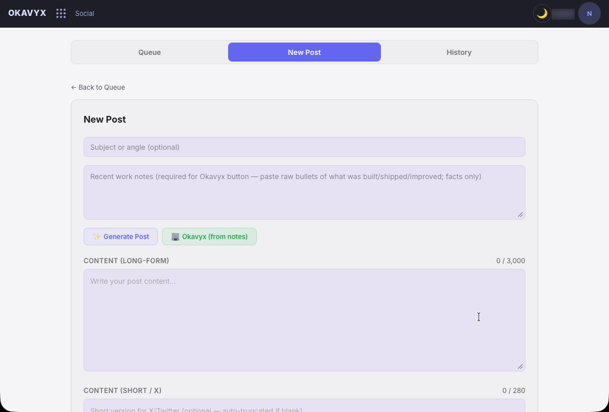This screenshot has width=609, height=412.
Task: Click the Social header label
Action: click(85, 14)
